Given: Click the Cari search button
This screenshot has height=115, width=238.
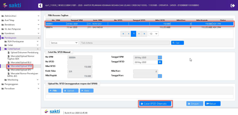Looking at the screenshot, I should click(177, 43).
